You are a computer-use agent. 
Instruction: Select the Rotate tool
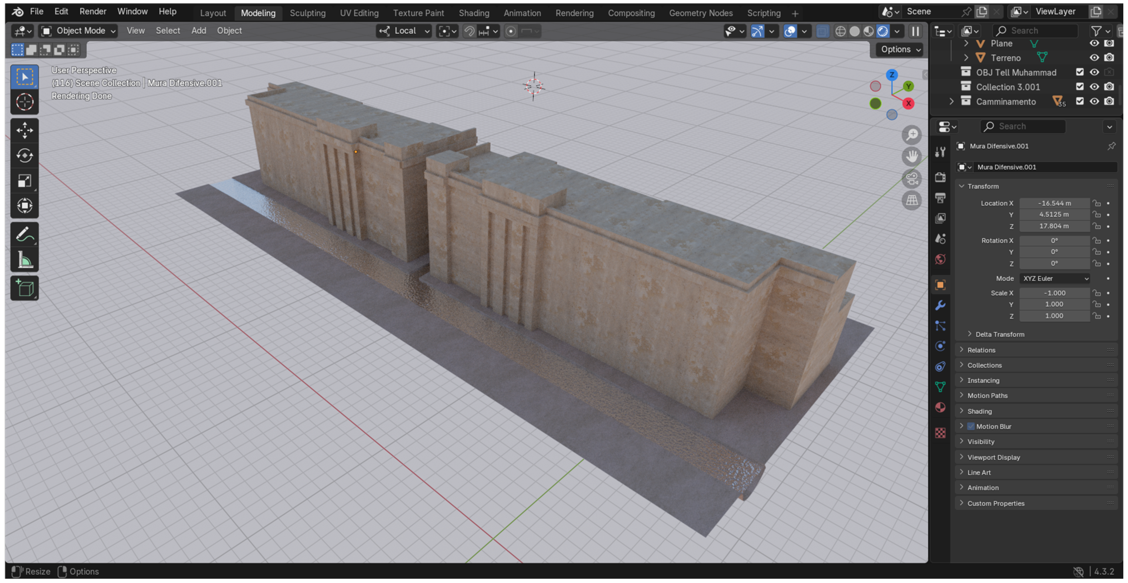pyautogui.click(x=25, y=155)
